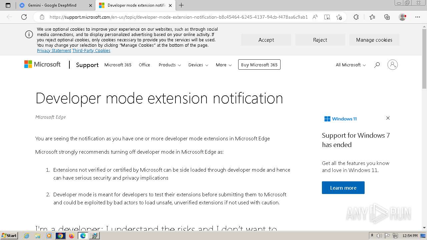427x240 pixels.
Task: Select the Developer mode extension notification tab
Action: [135, 5]
